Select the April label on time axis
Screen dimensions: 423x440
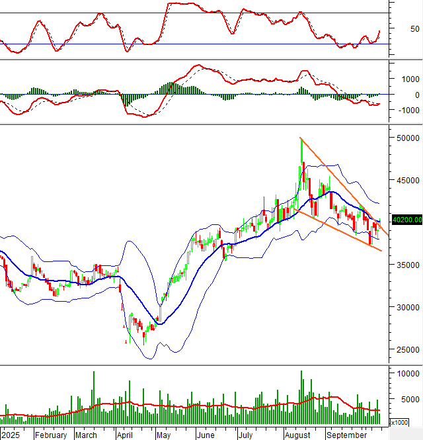(x=125, y=435)
